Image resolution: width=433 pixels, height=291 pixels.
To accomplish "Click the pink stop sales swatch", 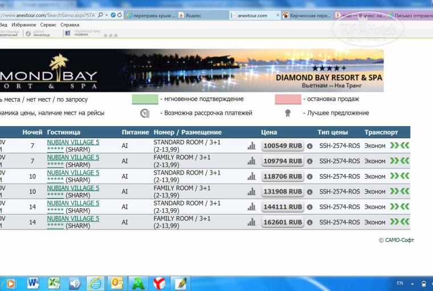I will pos(288,99).
